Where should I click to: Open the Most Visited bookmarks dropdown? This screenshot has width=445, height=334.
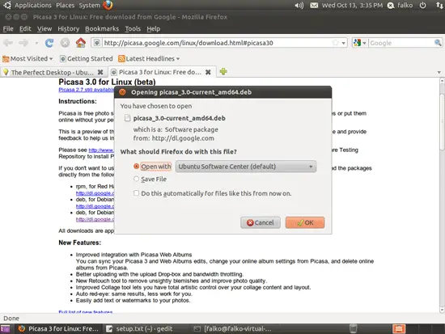tap(28, 59)
